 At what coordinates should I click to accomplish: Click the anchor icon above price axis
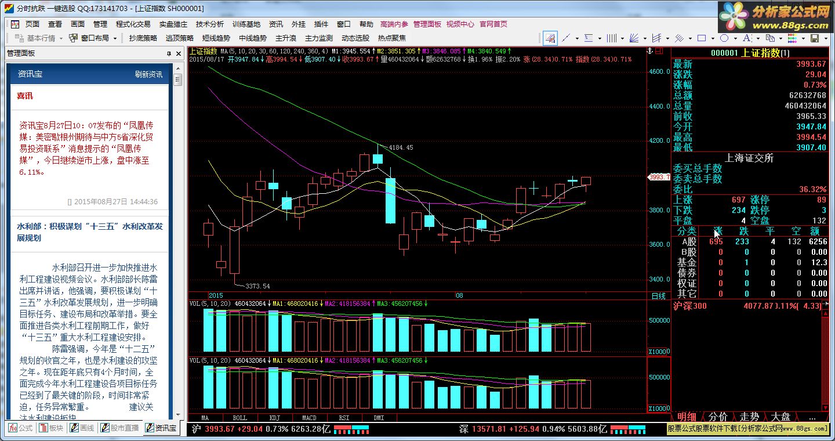coord(650,50)
